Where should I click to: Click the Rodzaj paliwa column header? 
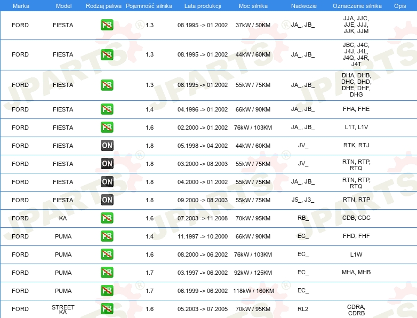(x=103, y=6)
